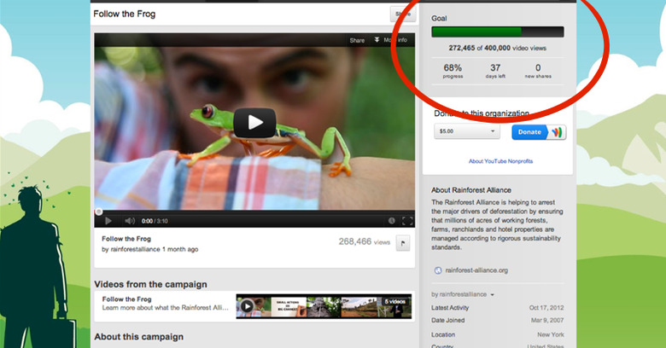Image resolution: width=666 pixels, height=348 pixels.
Task: Click the Latest Activity Oct 17, 2012 value
Action: pyautogui.click(x=546, y=308)
